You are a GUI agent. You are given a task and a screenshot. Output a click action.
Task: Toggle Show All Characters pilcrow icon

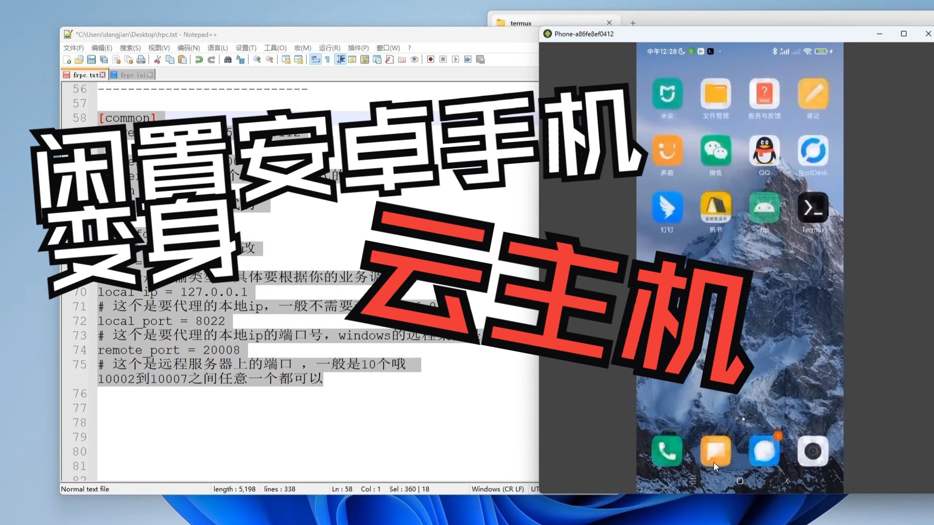click(327, 60)
